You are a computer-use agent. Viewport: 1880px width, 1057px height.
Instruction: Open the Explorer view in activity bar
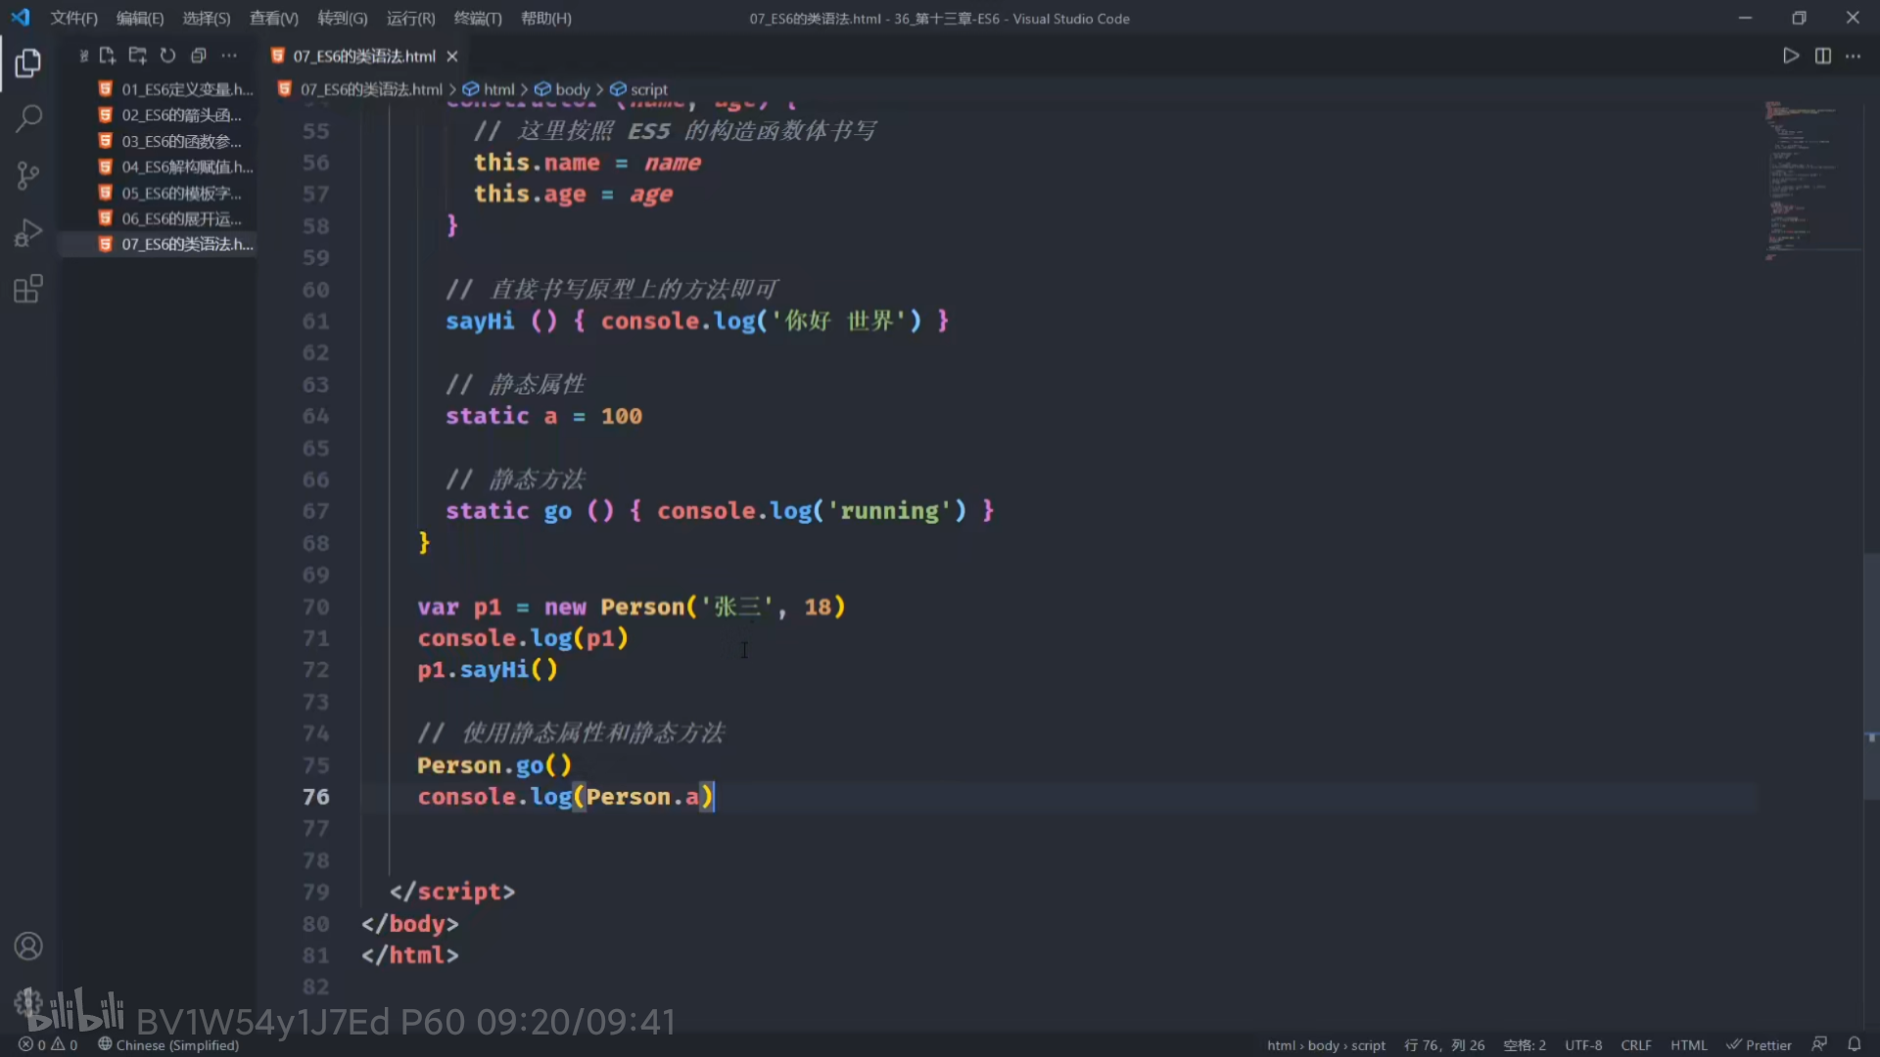pyautogui.click(x=28, y=64)
